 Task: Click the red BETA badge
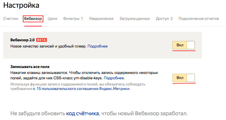[x=42, y=40]
